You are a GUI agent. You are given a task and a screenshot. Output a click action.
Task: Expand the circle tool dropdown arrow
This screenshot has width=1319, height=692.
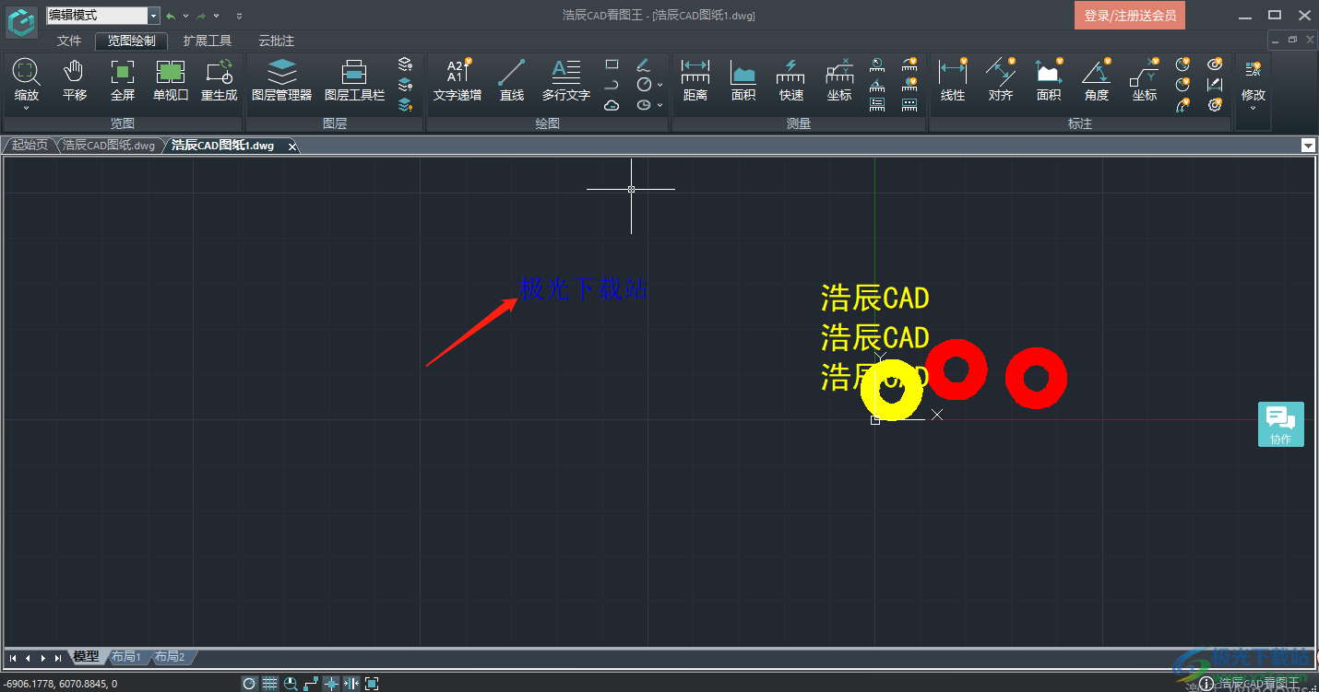coord(659,85)
